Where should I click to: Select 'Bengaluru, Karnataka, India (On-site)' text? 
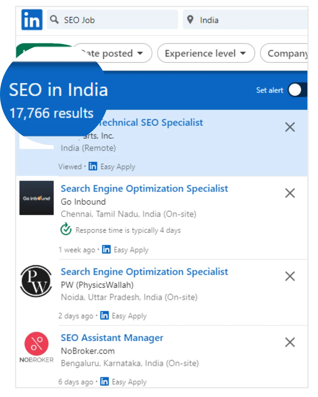(x=130, y=363)
